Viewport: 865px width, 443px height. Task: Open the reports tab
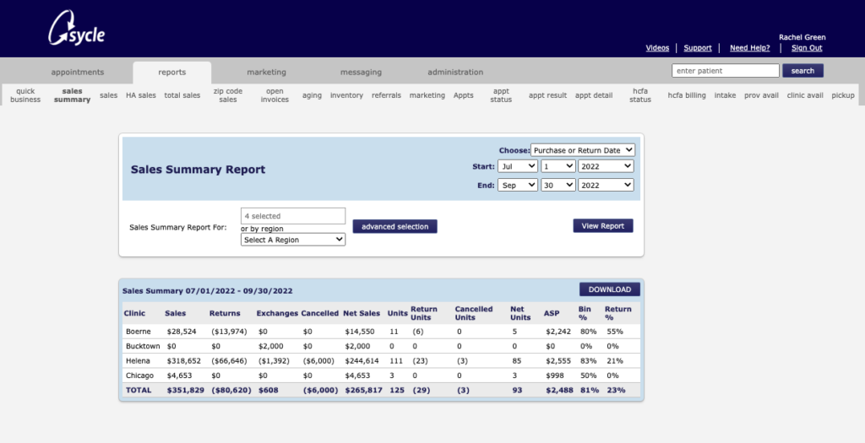pos(172,73)
